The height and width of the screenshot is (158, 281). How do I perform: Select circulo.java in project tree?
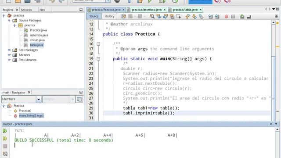coord(37,40)
